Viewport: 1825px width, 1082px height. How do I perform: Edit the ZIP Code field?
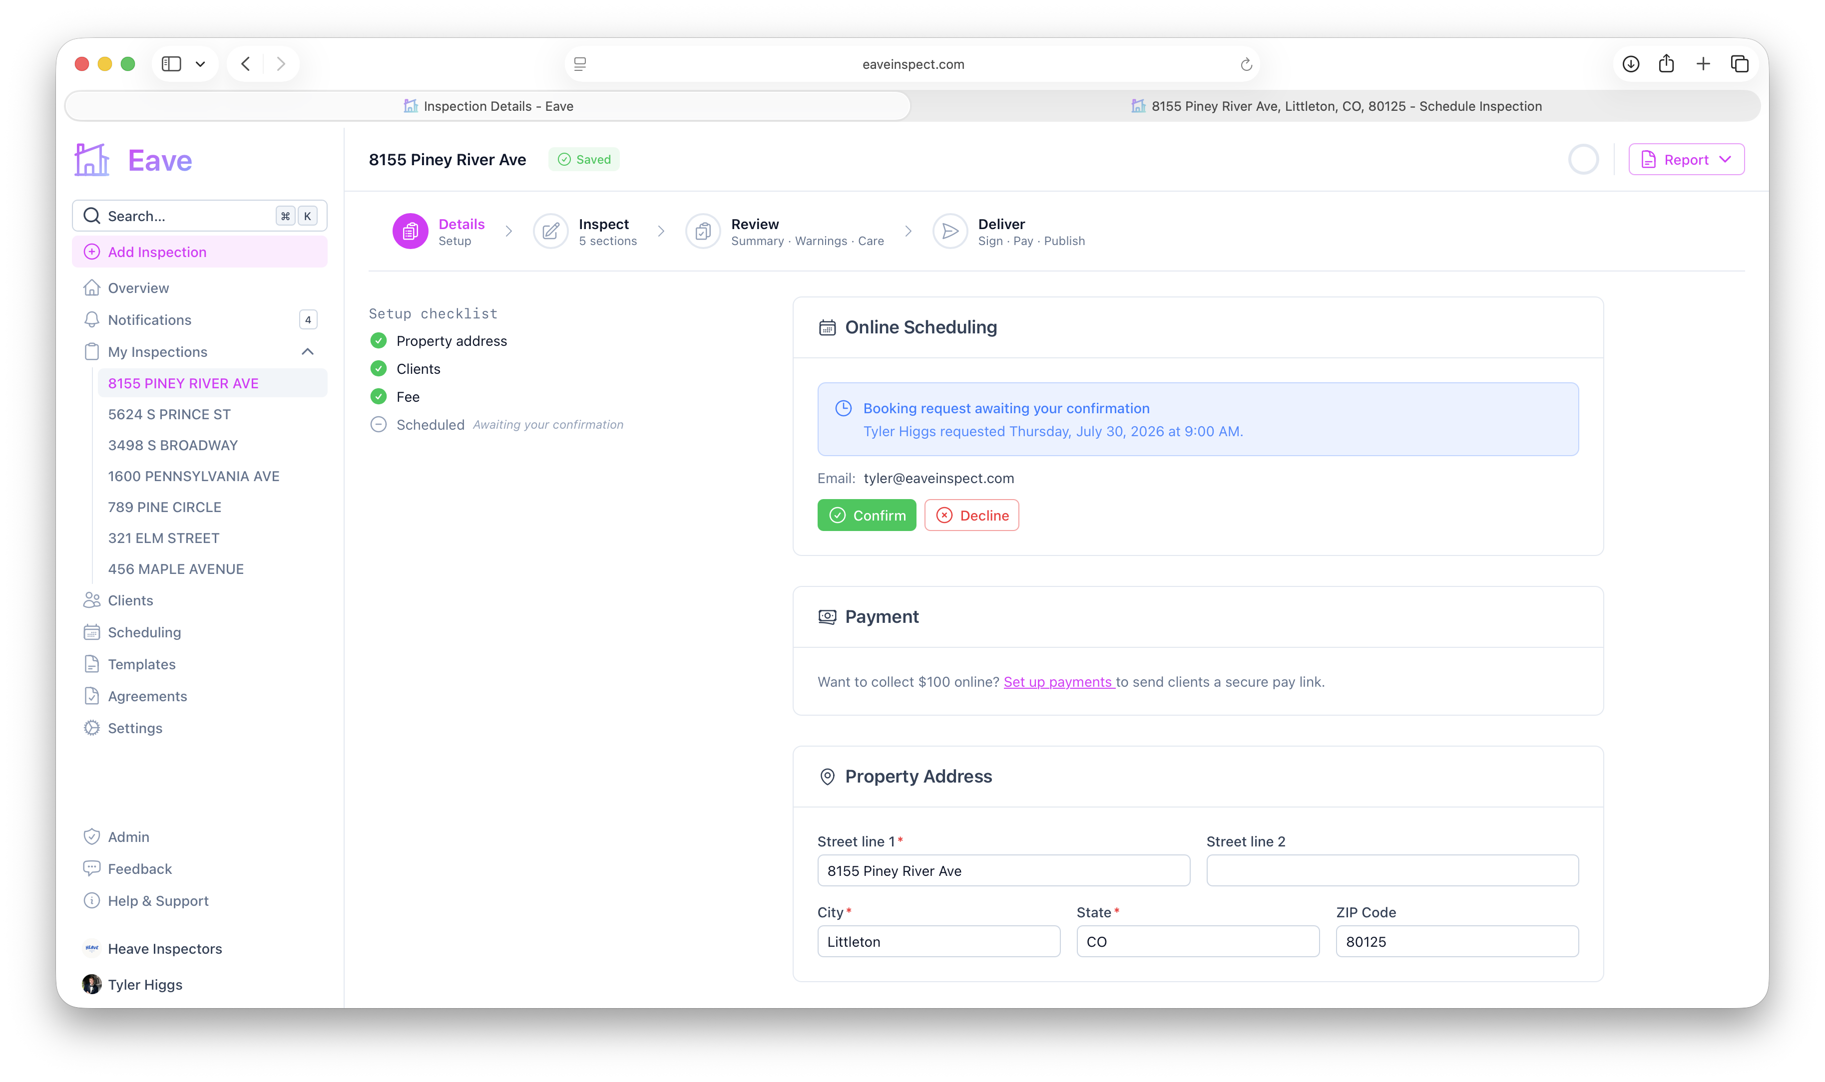click(1457, 942)
